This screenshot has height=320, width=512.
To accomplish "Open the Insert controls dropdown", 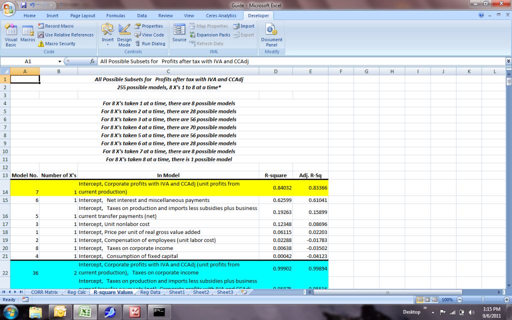I will [x=107, y=35].
